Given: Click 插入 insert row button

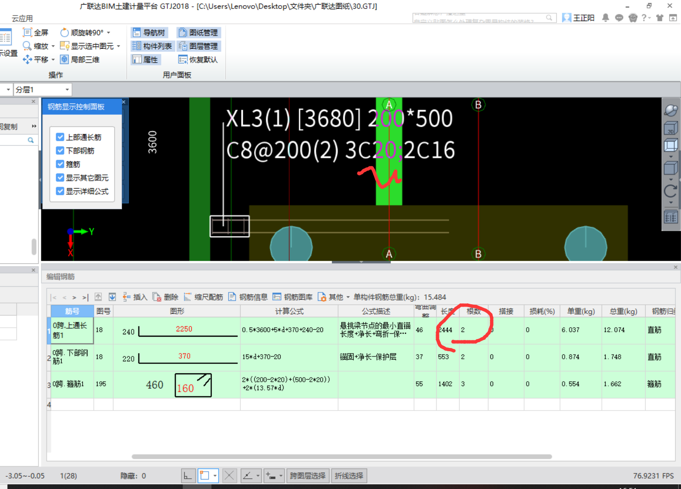Looking at the screenshot, I should (x=135, y=297).
